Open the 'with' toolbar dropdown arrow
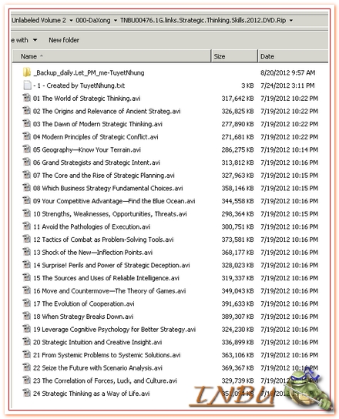This screenshot has height=419, width=339. tap(35, 40)
